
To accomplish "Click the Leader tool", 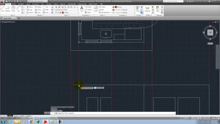I will click(x=88, y=10).
